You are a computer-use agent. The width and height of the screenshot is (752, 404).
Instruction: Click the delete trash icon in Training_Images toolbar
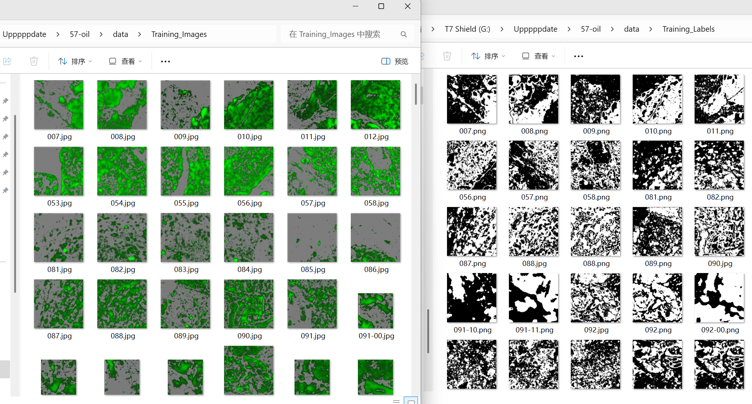click(34, 61)
